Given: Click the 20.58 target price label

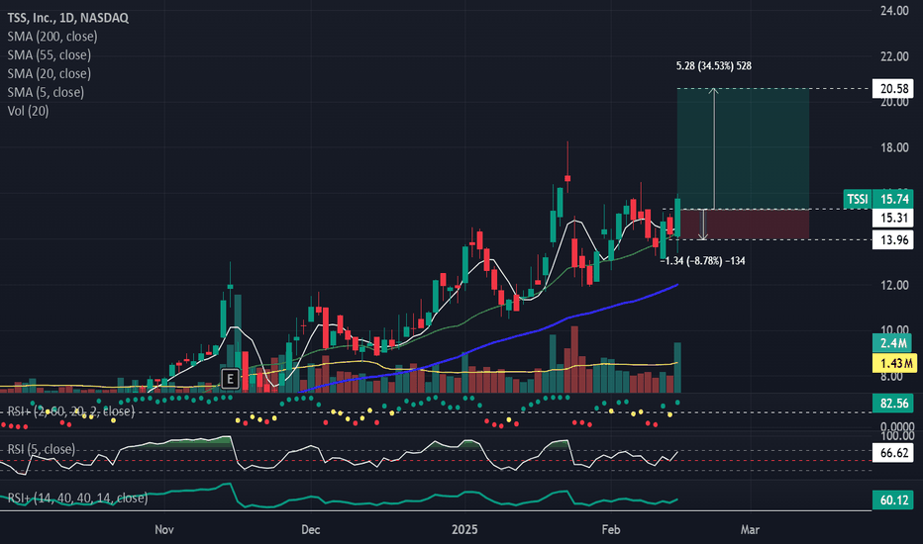Looking at the screenshot, I should coord(893,89).
